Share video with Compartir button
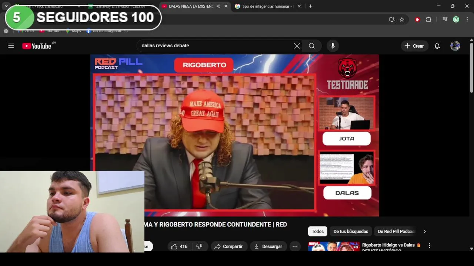The image size is (474, 266). point(228,246)
